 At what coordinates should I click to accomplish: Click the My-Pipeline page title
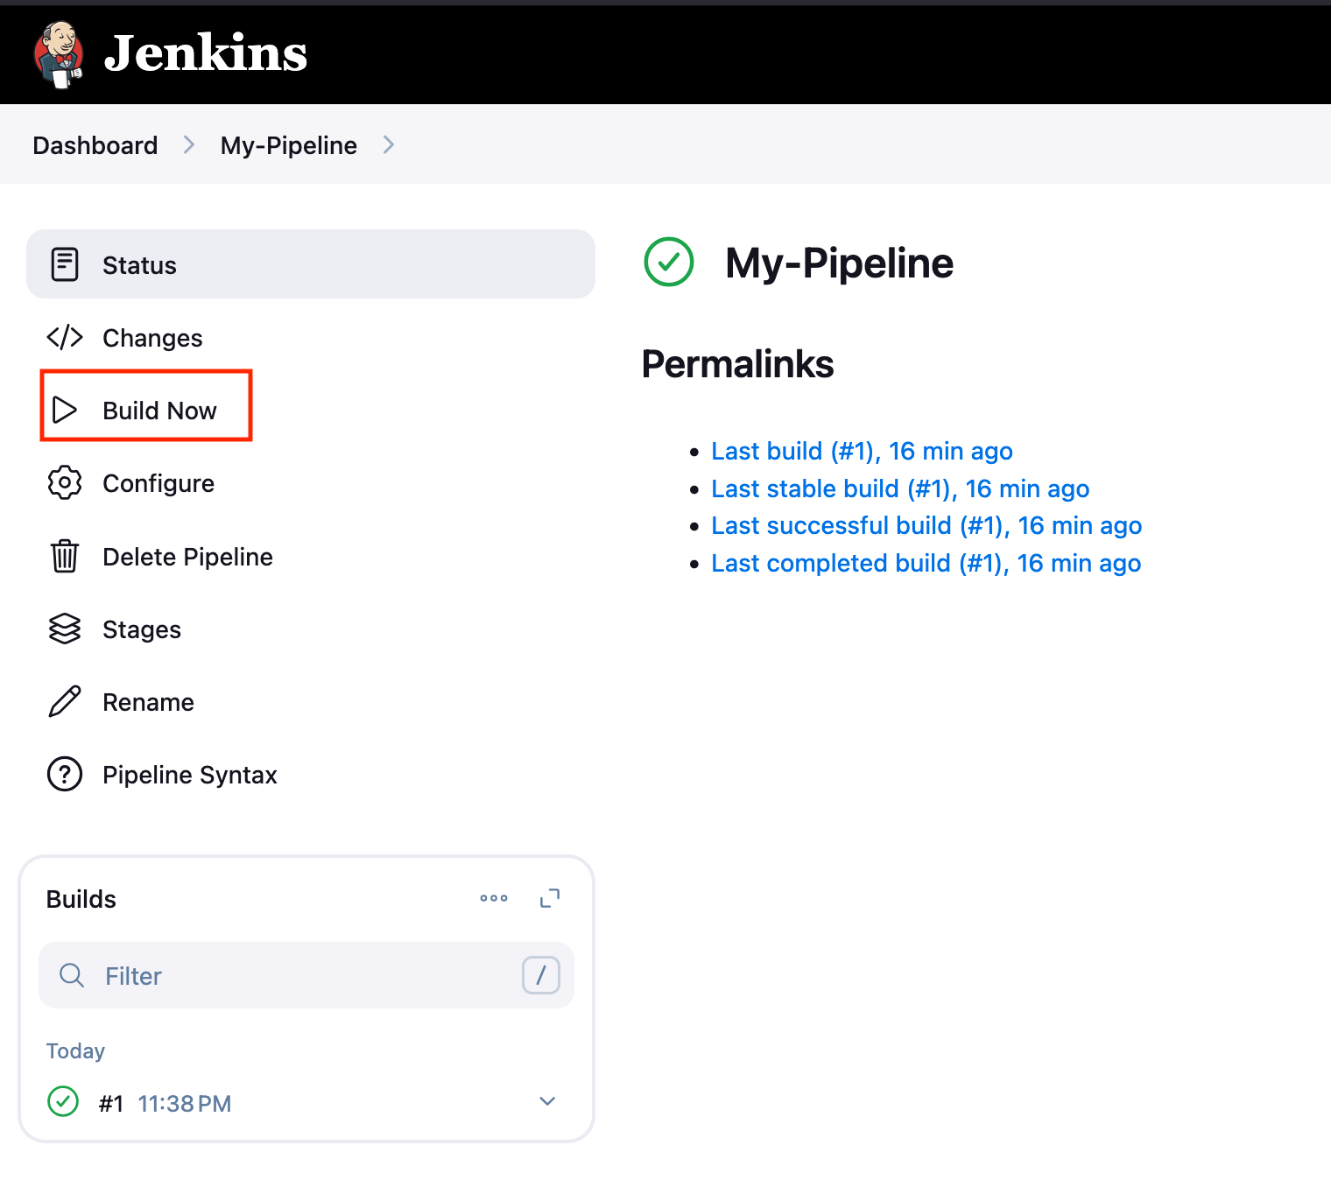(x=839, y=263)
